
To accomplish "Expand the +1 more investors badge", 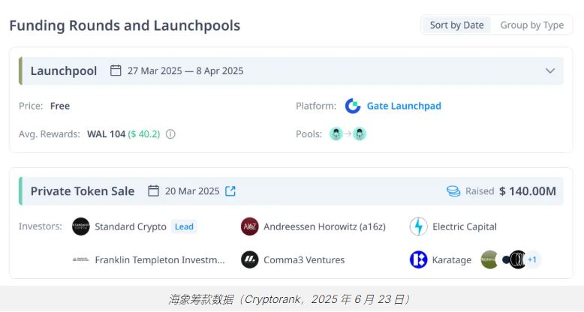I will 532,259.
